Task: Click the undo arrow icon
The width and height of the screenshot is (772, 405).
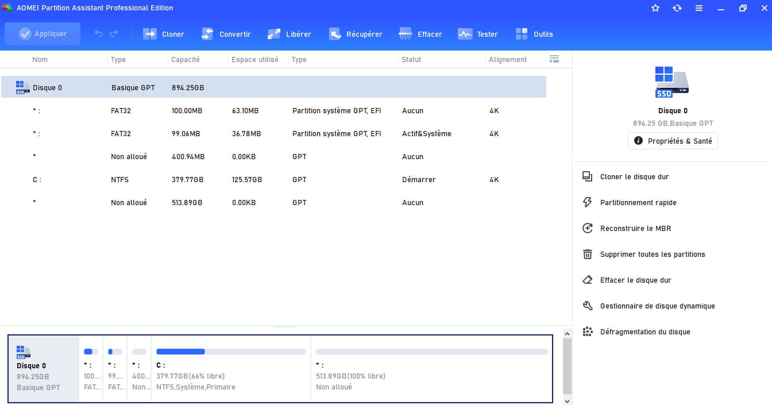Action: (99, 34)
